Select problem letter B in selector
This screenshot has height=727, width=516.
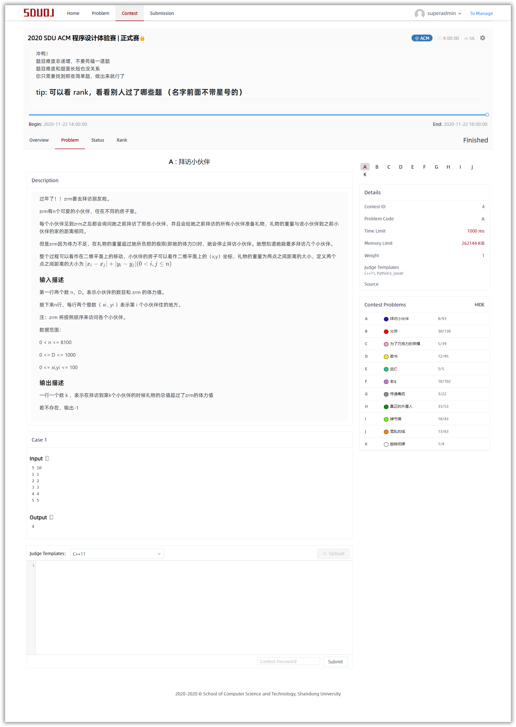pos(377,167)
